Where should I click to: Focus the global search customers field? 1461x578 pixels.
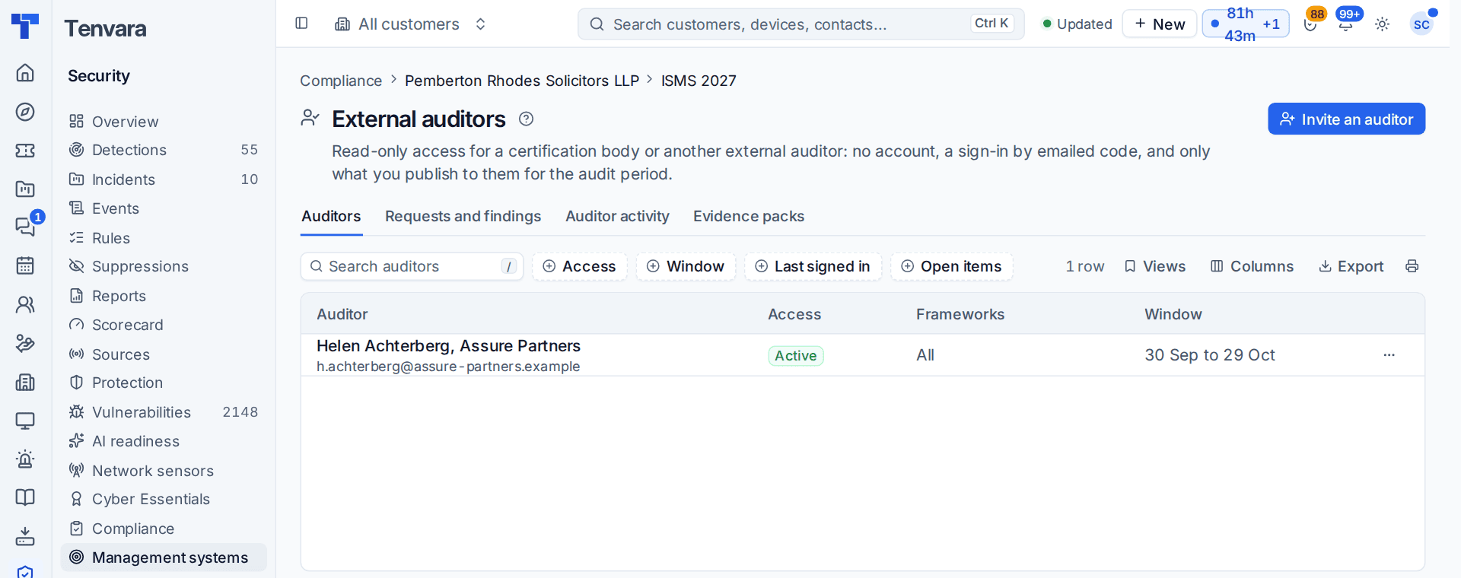(801, 24)
